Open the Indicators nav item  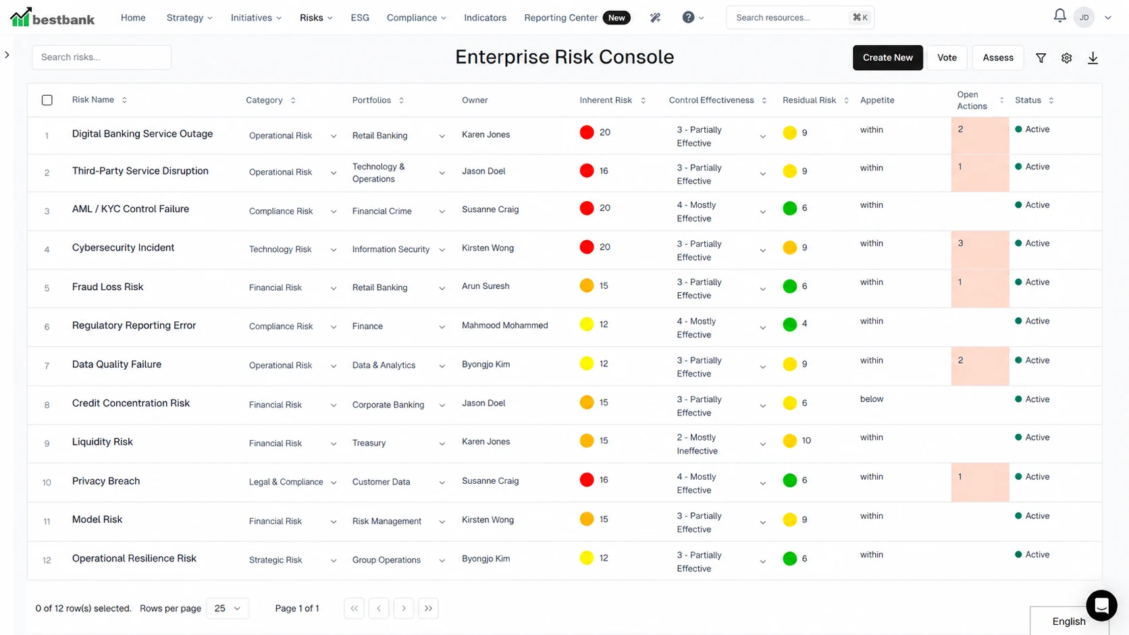tap(485, 18)
